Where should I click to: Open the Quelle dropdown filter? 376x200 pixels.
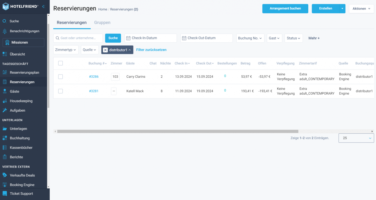point(90,50)
